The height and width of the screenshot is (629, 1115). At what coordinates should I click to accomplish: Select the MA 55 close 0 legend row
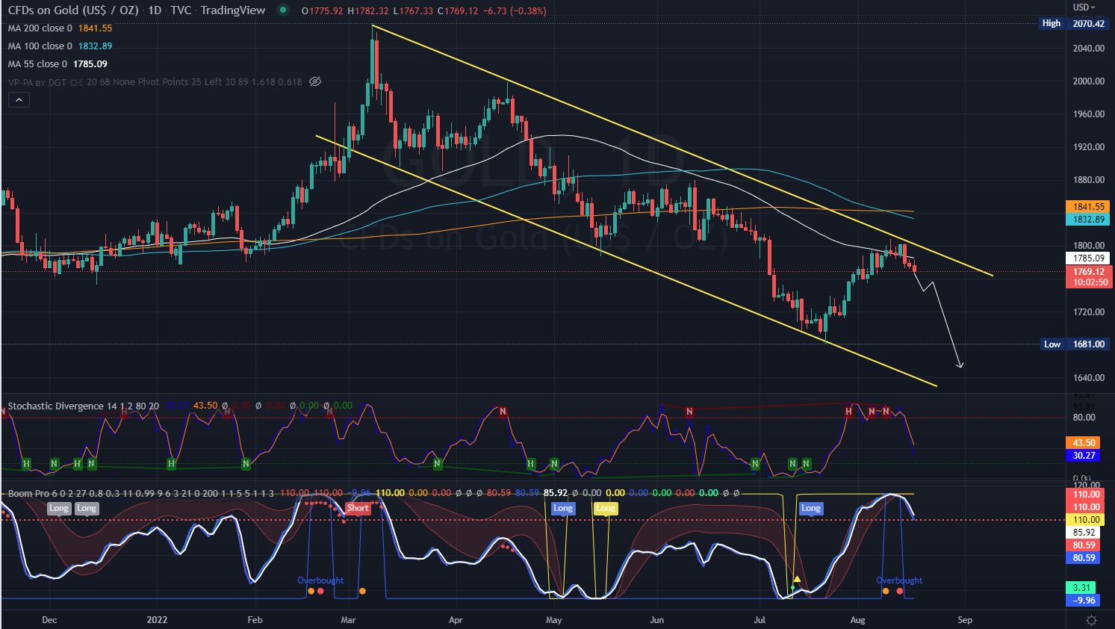[58, 64]
